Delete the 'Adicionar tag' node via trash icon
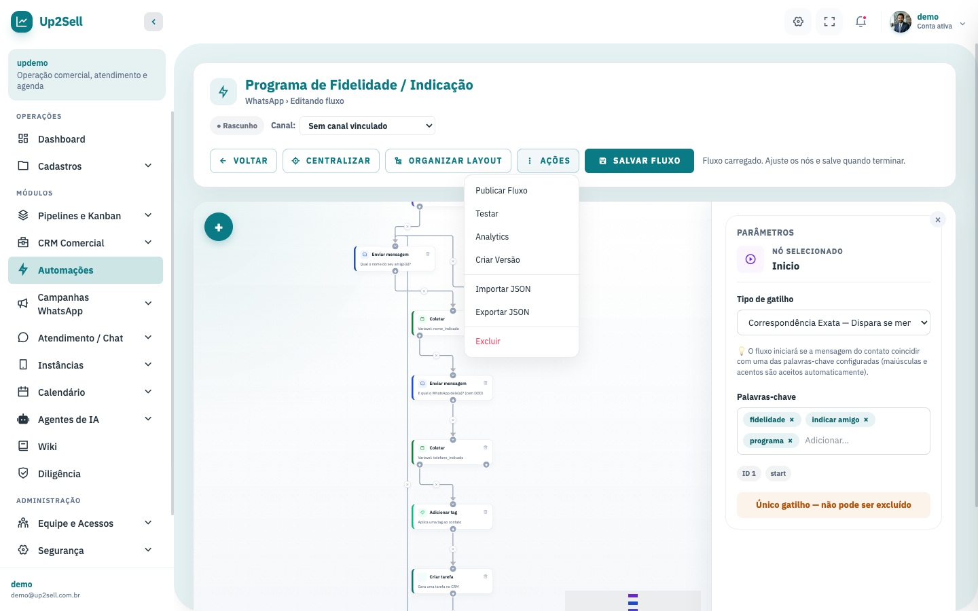 coord(486,512)
